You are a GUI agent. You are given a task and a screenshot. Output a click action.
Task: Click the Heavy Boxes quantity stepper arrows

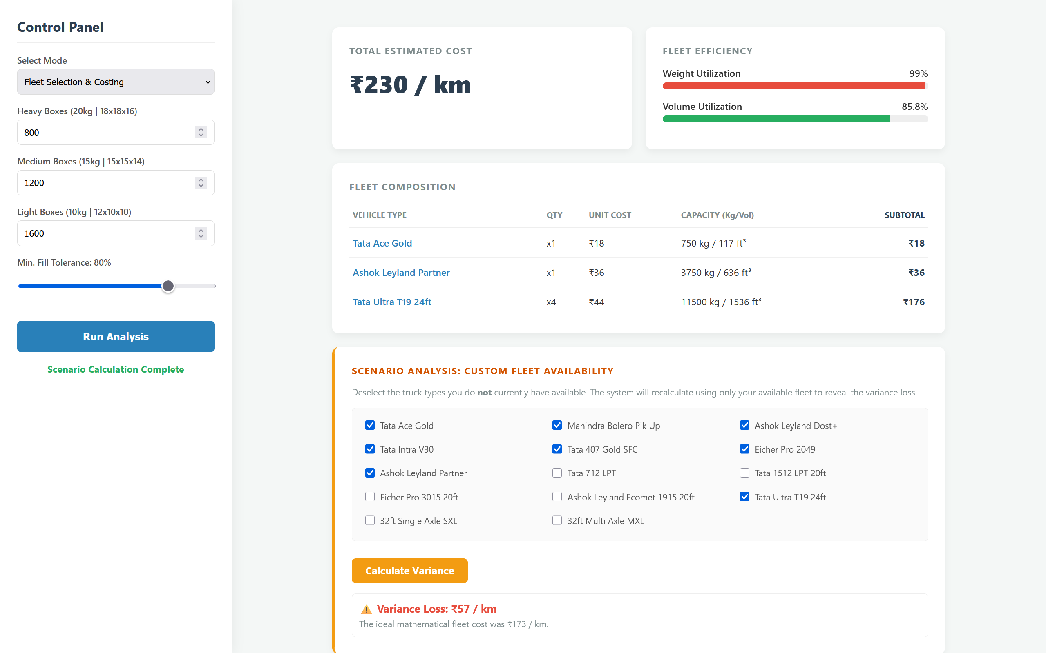(201, 132)
